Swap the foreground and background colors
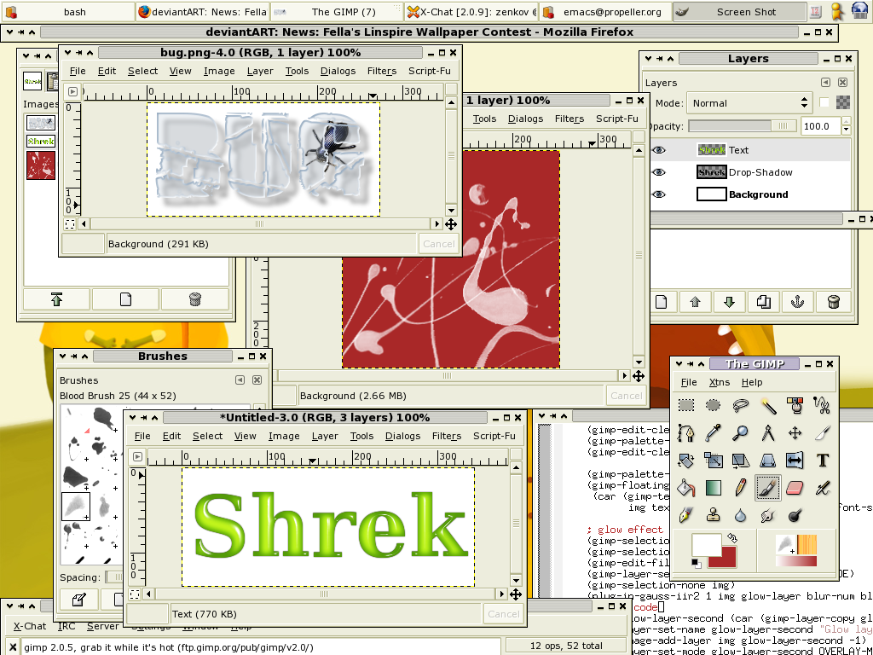The width and height of the screenshot is (873, 655). tap(732, 539)
